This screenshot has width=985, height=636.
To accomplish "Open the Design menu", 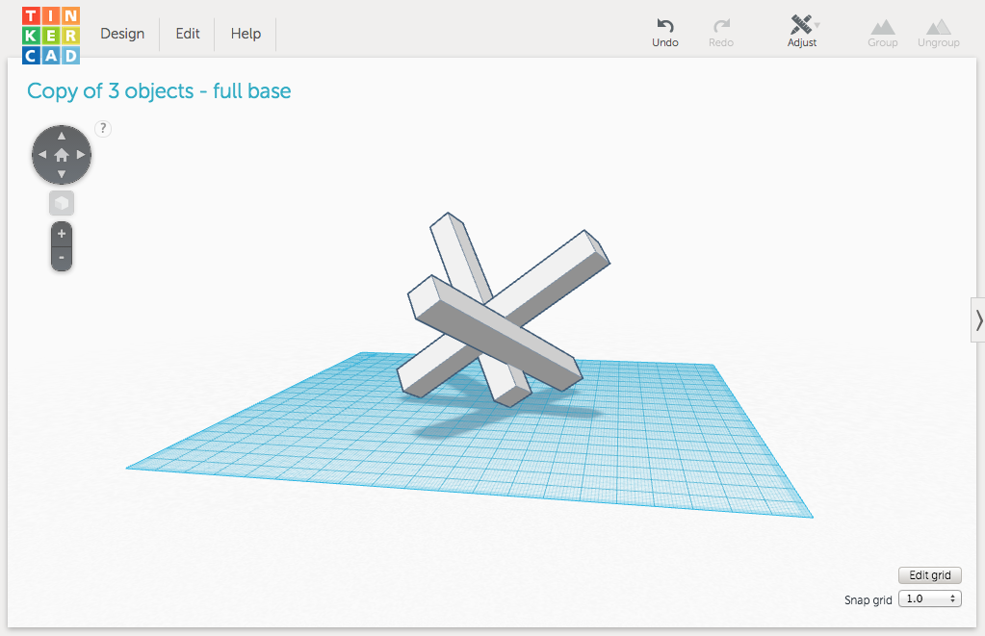I will click(122, 34).
